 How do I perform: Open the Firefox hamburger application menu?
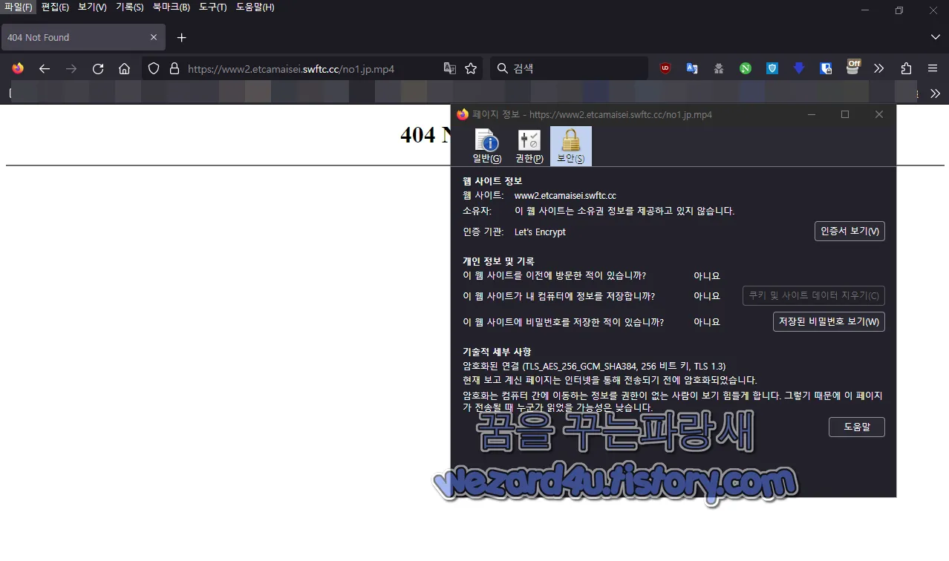tap(933, 68)
